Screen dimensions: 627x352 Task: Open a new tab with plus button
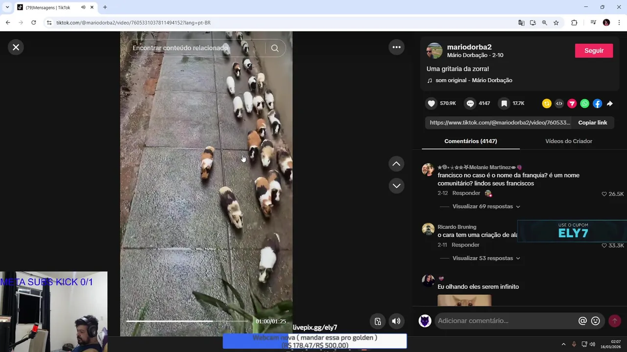click(x=105, y=7)
